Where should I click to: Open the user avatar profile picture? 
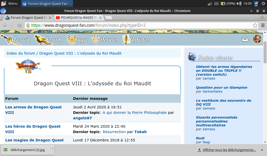[257, 39]
